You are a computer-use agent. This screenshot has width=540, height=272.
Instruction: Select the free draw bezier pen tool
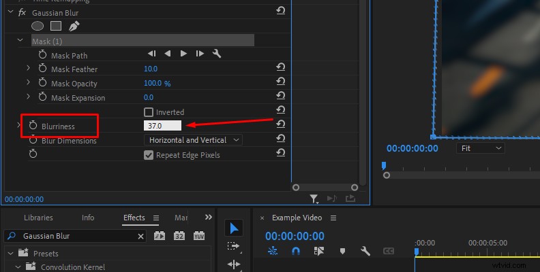click(x=74, y=26)
